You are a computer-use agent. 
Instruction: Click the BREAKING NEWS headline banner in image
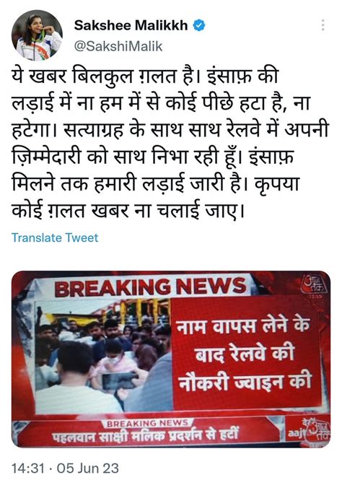151,287
